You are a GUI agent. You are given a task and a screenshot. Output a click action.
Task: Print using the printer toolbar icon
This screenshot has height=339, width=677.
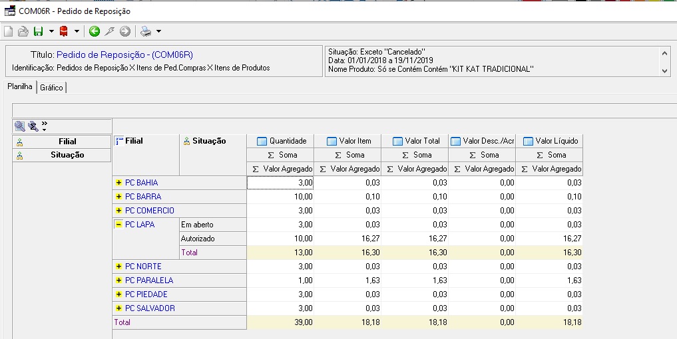pyautogui.click(x=146, y=31)
